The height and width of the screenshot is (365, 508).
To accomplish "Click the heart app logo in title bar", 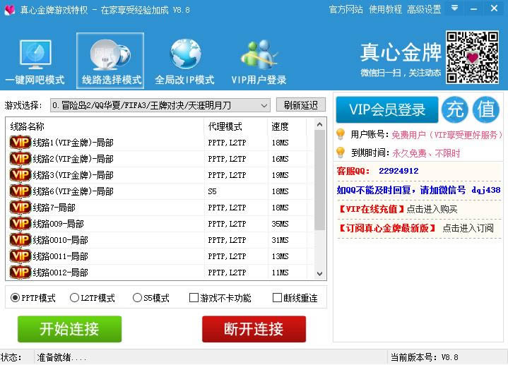I will [10, 10].
